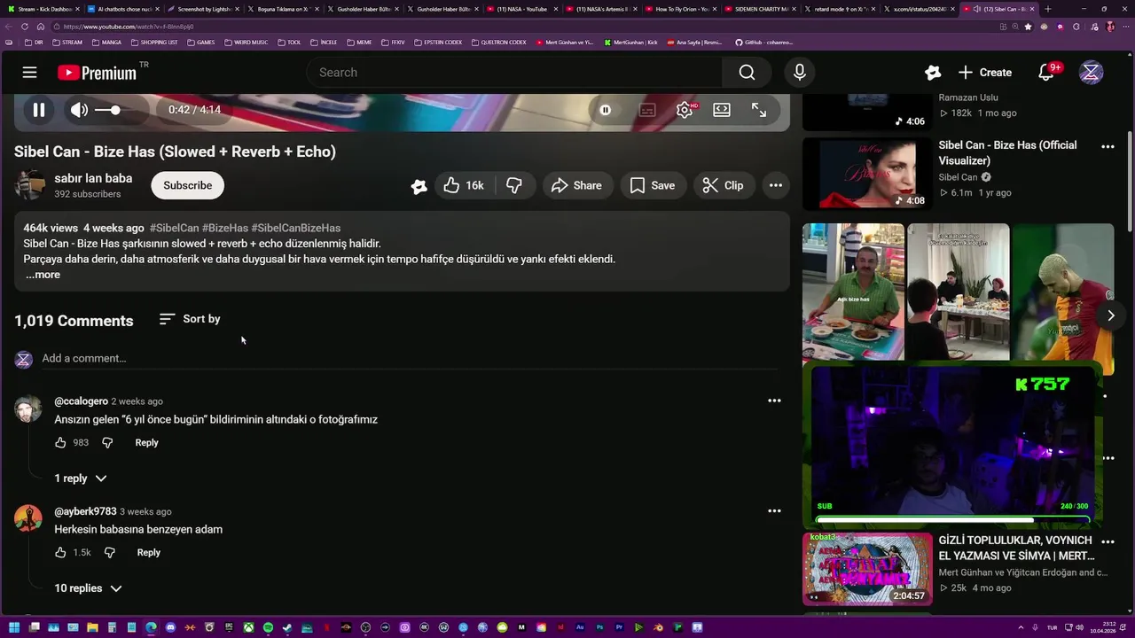Enter fullscreen mode
The image size is (1135, 638).
(x=759, y=110)
